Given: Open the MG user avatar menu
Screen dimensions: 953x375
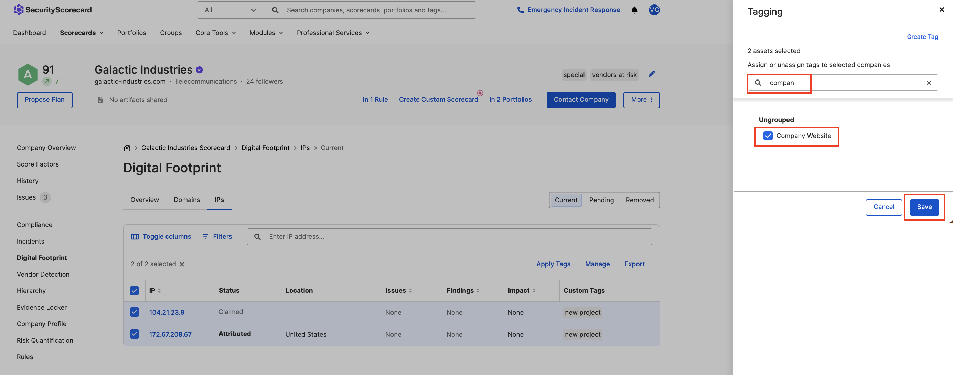Looking at the screenshot, I should [x=654, y=10].
